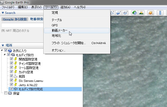Screen dimensions: 167x107
Task: Show historical imagery with the clock icon
Action: pos(134,13)
